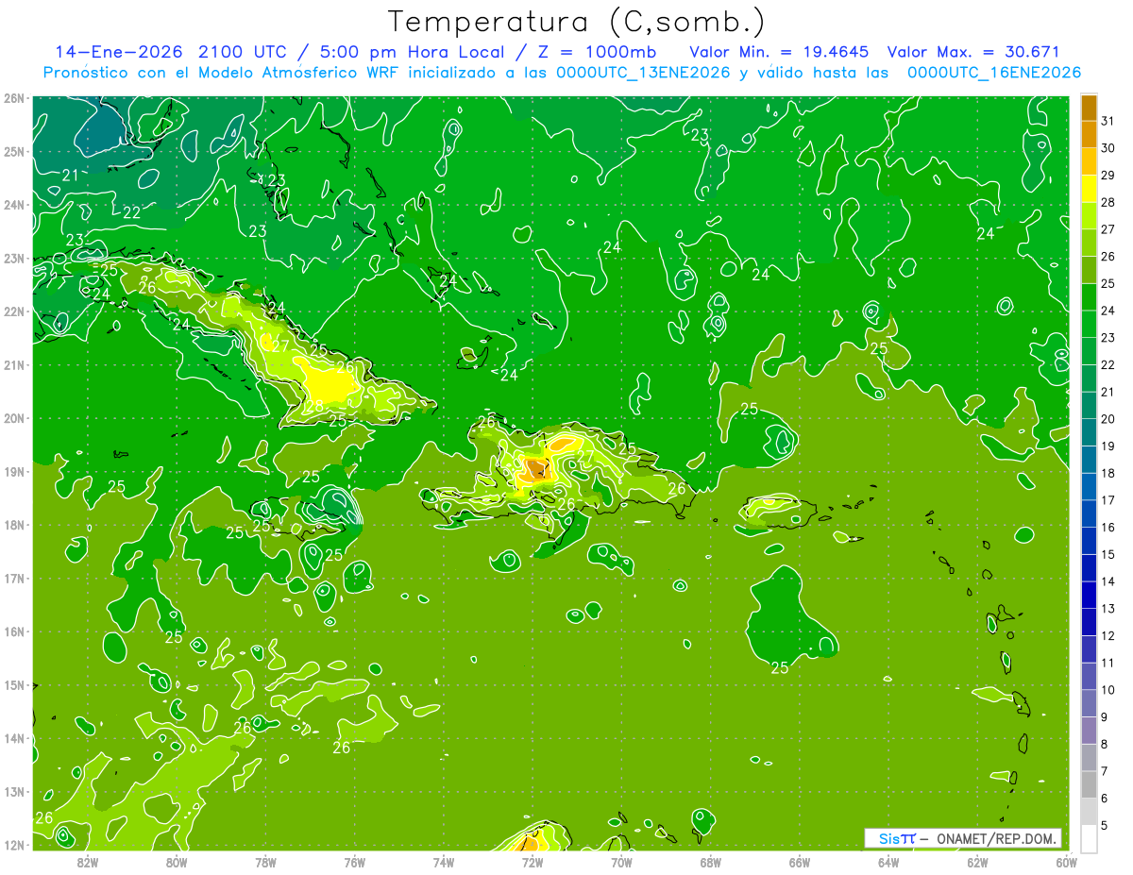The height and width of the screenshot is (875, 1133).
Task: Click the '28' contour label over Cuba
Action: point(314,407)
